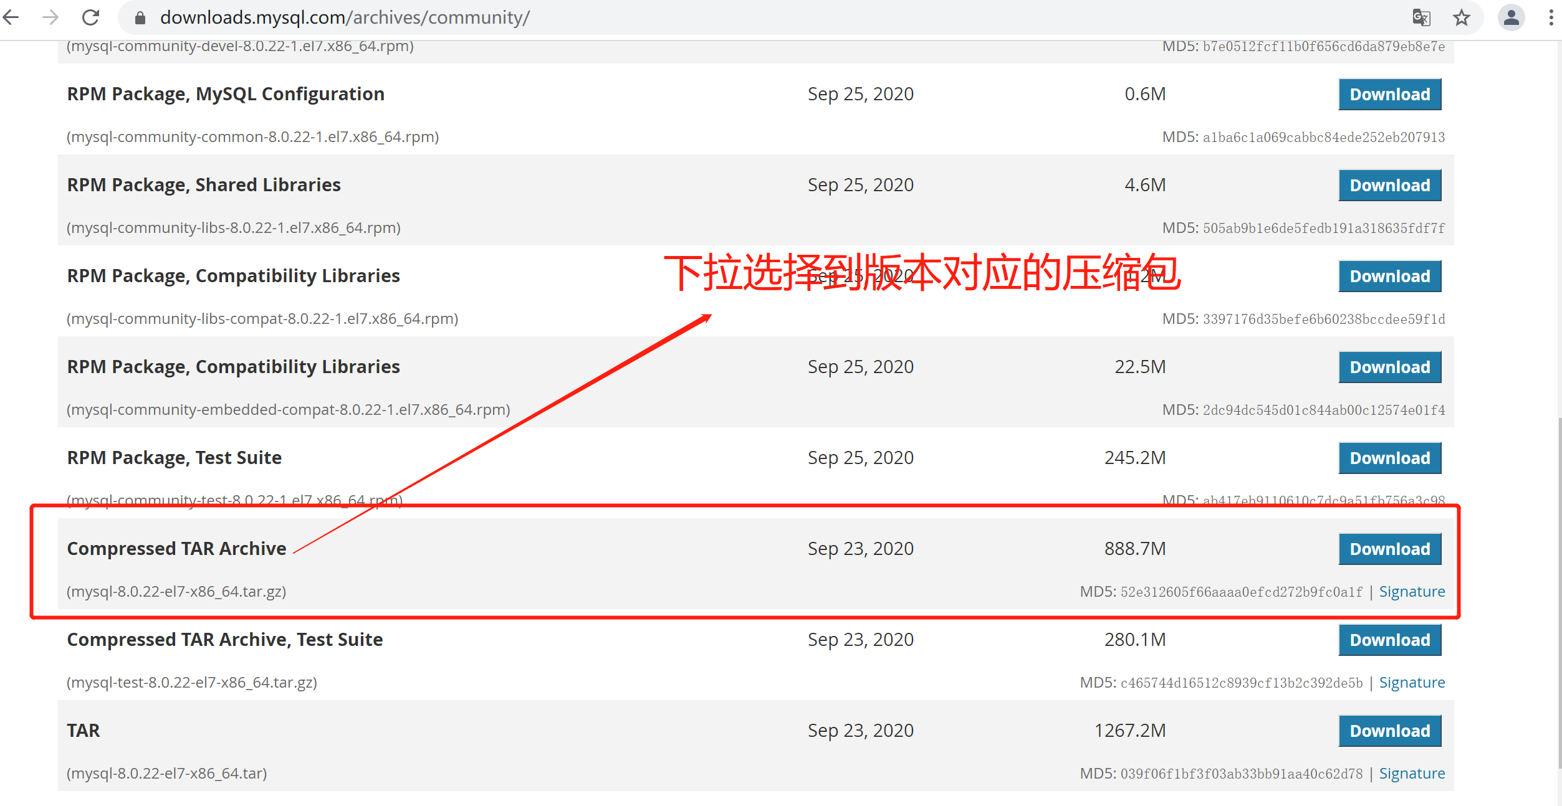
Task: Open Chrome three-dot menu
Action: (x=1551, y=17)
